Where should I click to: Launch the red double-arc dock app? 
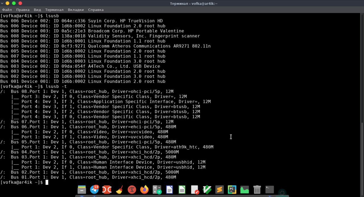click(107, 190)
